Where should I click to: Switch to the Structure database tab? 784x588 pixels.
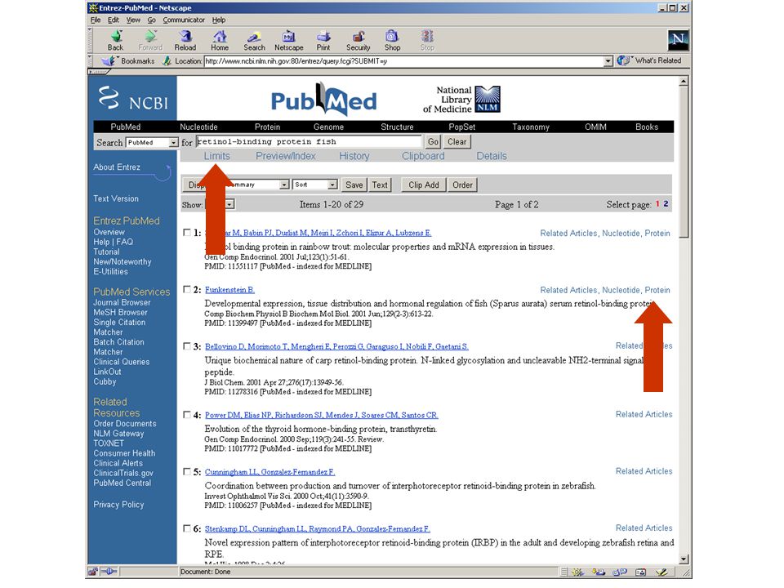397,127
